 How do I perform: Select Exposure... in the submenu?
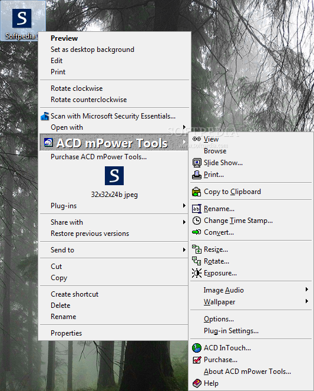click(x=220, y=273)
